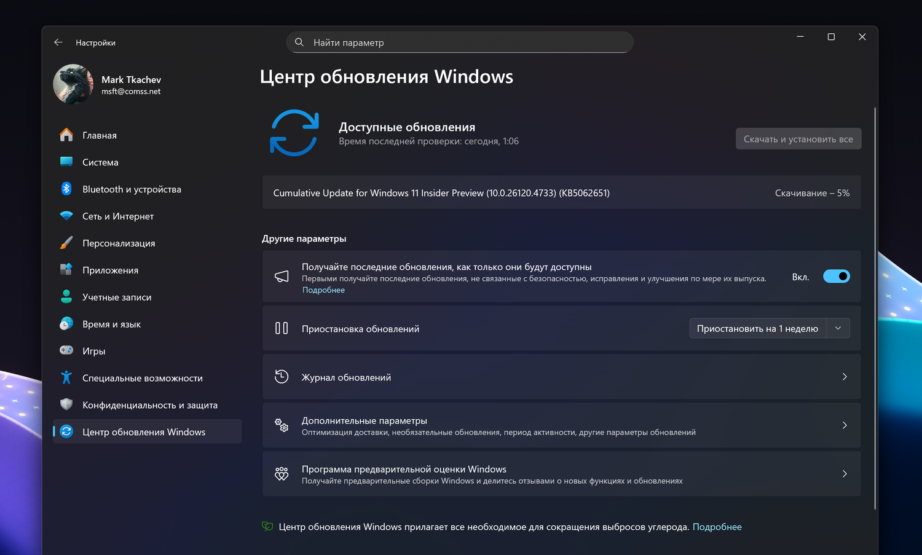Select Центр обновления Windows in sidebar

(x=148, y=432)
